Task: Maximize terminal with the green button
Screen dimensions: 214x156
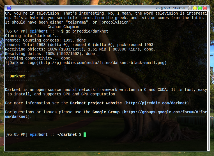Action: 200,8
